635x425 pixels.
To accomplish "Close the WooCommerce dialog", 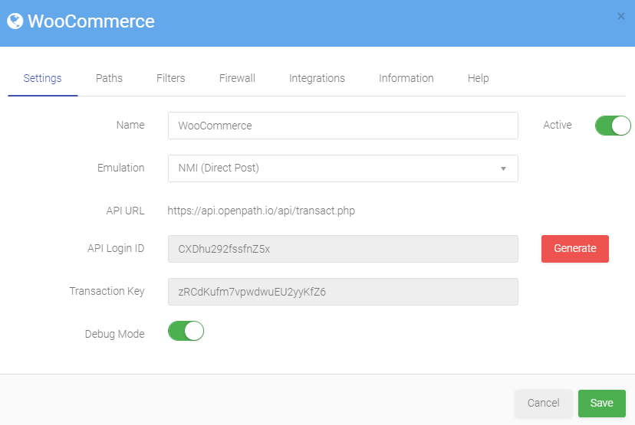I will click(620, 16).
